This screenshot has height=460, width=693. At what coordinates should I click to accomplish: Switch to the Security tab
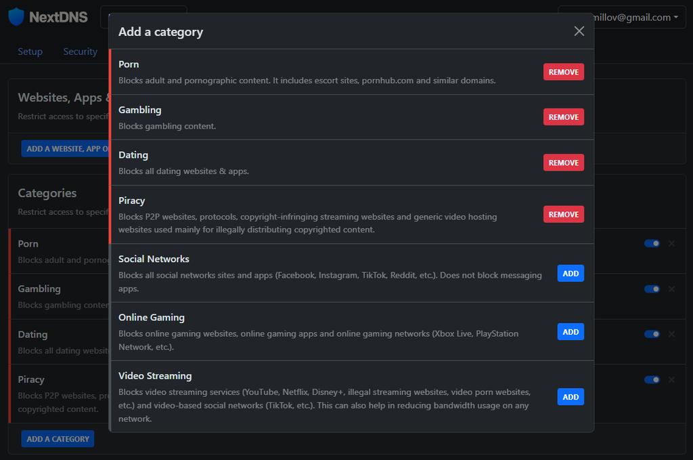point(80,51)
